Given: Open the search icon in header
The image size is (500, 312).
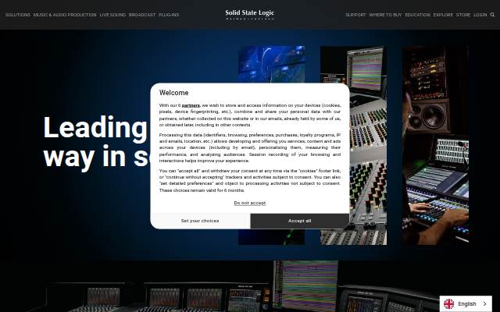Looking at the screenshot, I should (x=492, y=15).
